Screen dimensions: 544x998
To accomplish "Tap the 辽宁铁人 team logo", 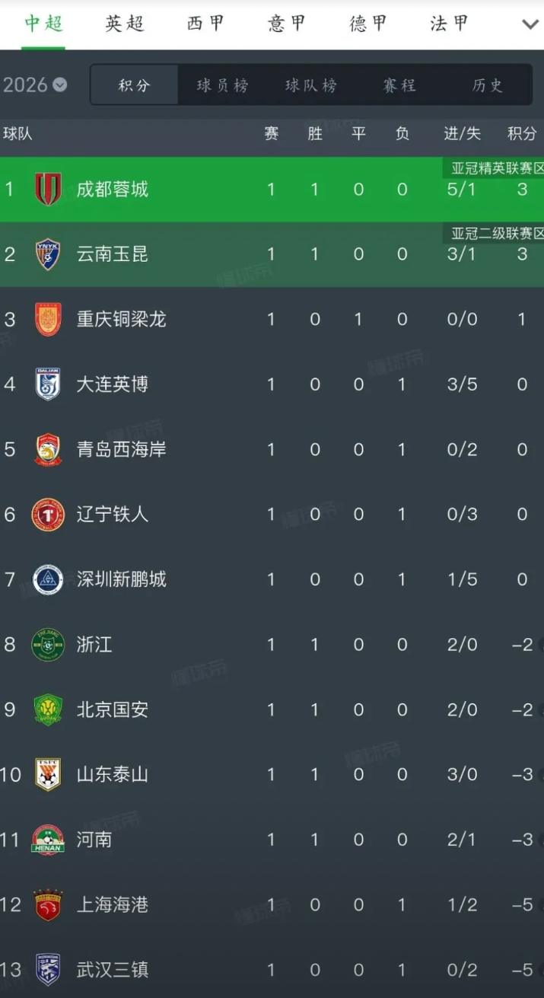I will [48, 515].
